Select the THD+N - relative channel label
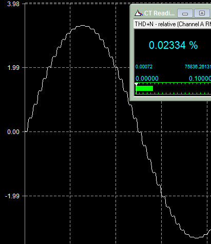The width and height of the screenshot is (211, 244). point(173,24)
